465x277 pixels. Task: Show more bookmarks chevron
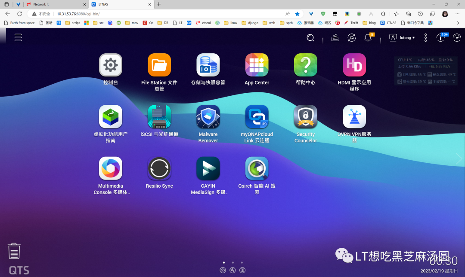tap(458, 23)
